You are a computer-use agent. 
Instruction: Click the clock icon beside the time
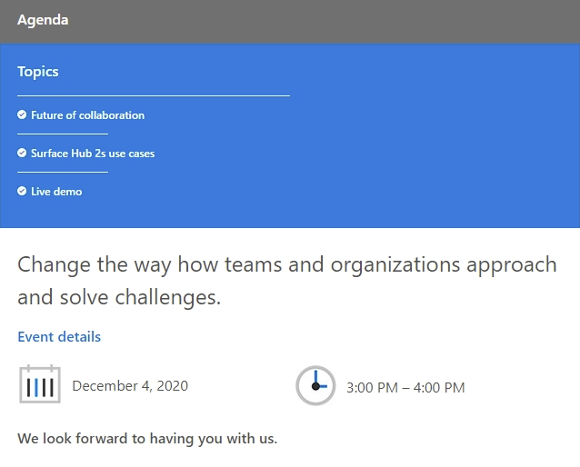coord(315,385)
